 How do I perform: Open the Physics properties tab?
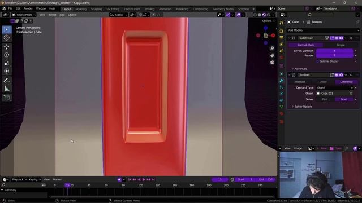(282, 94)
